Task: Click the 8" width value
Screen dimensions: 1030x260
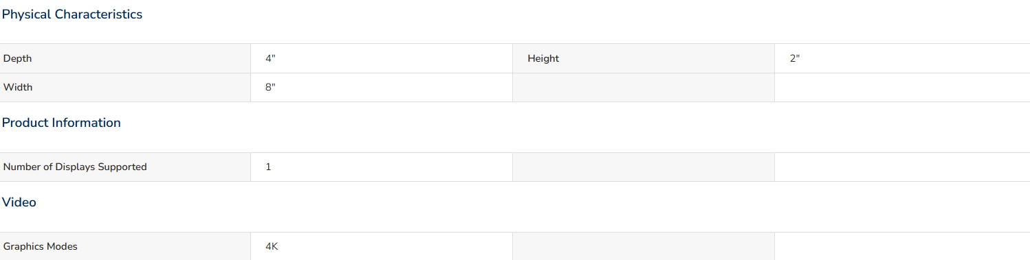Action: 270,87
